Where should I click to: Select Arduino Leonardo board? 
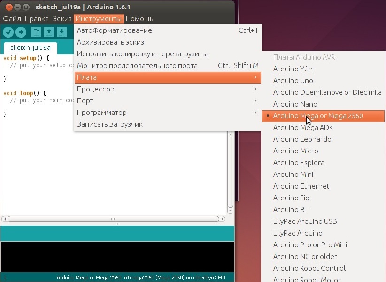[302, 139]
